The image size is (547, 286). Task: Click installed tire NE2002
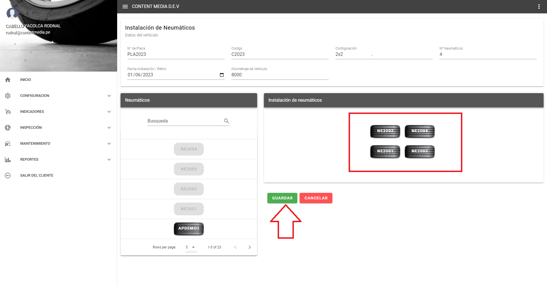[385, 131]
